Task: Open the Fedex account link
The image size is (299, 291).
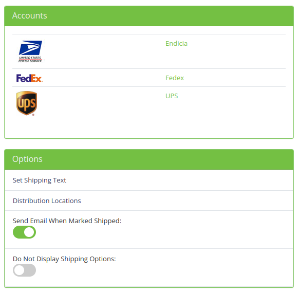Action: pos(175,78)
